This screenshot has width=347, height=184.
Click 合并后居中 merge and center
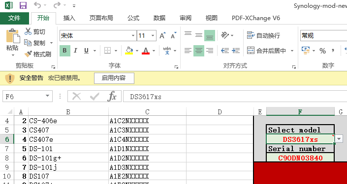[267, 51]
